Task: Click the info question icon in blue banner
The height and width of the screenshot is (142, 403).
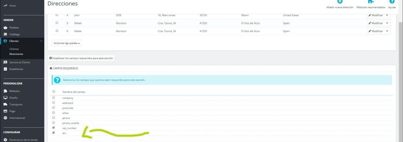Action: click(57, 80)
